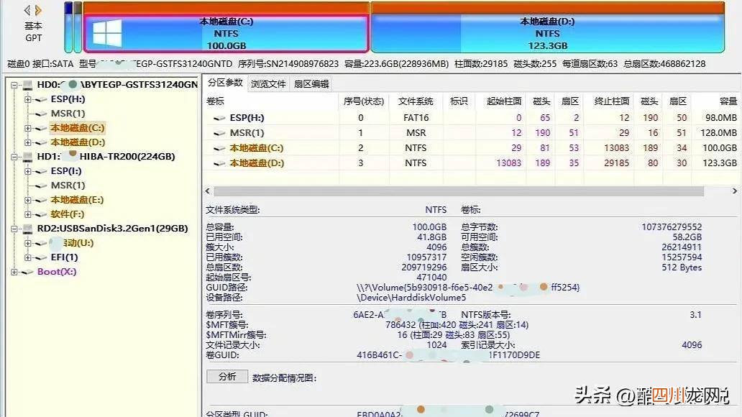Click MSR(1) row icon in table
The image size is (742, 417).
click(x=219, y=133)
